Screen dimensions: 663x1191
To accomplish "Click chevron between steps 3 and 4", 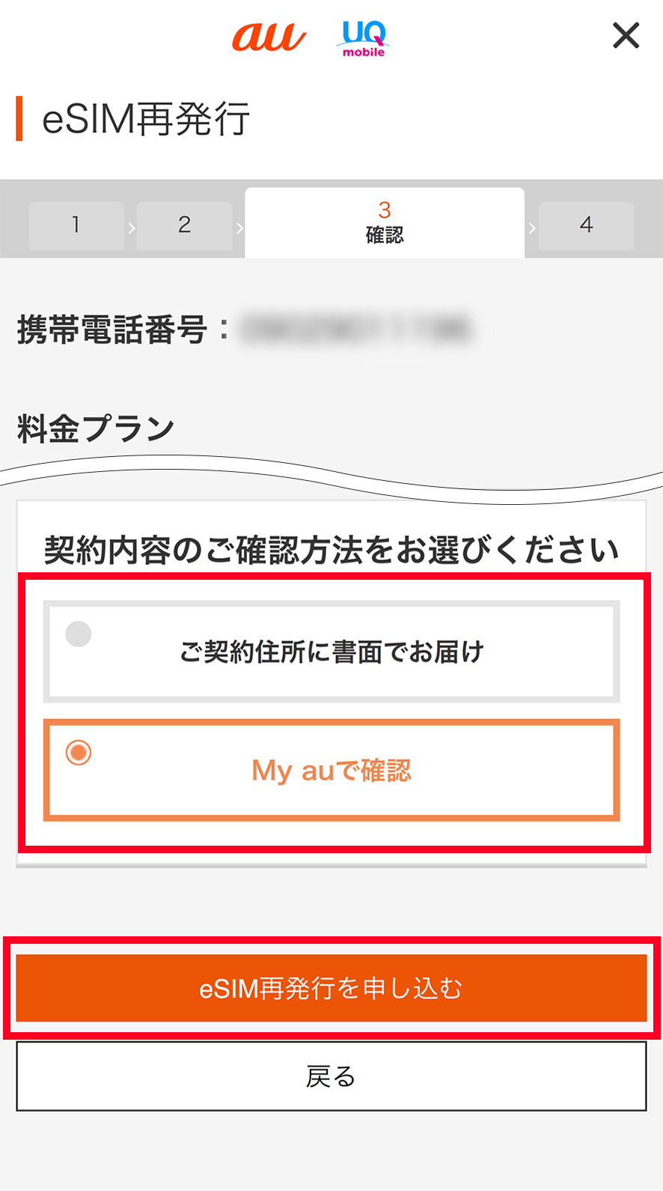I will (x=531, y=228).
